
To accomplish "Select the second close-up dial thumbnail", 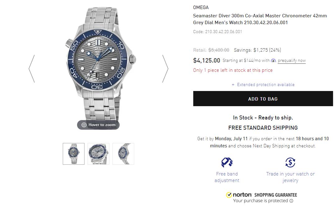I will click(x=98, y=154).
